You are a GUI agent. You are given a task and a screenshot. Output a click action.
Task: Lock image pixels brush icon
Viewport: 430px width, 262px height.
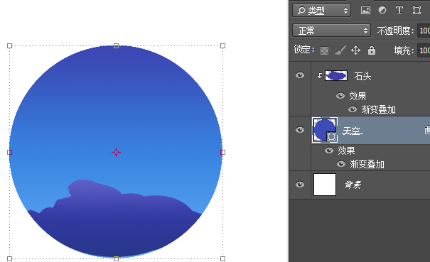tap(340, 50)
